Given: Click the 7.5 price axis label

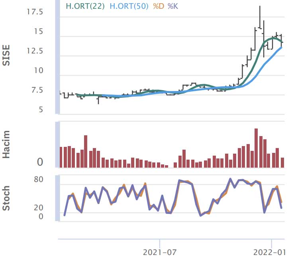Looking at the screenshot, I should (x=37, y=90).
